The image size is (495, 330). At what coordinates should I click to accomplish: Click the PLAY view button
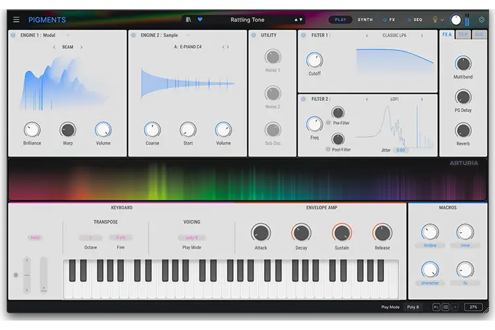(x=341, y=20)
